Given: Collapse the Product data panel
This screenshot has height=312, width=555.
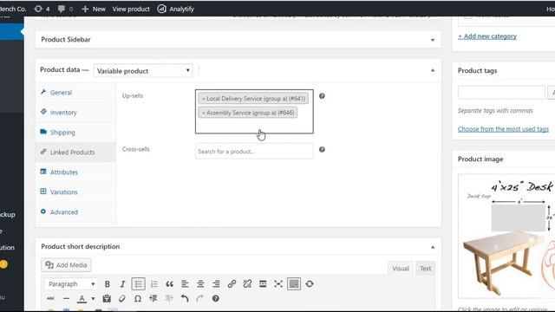Looking at the screenshot, I should pyautogui.click(x=433, y=70).
